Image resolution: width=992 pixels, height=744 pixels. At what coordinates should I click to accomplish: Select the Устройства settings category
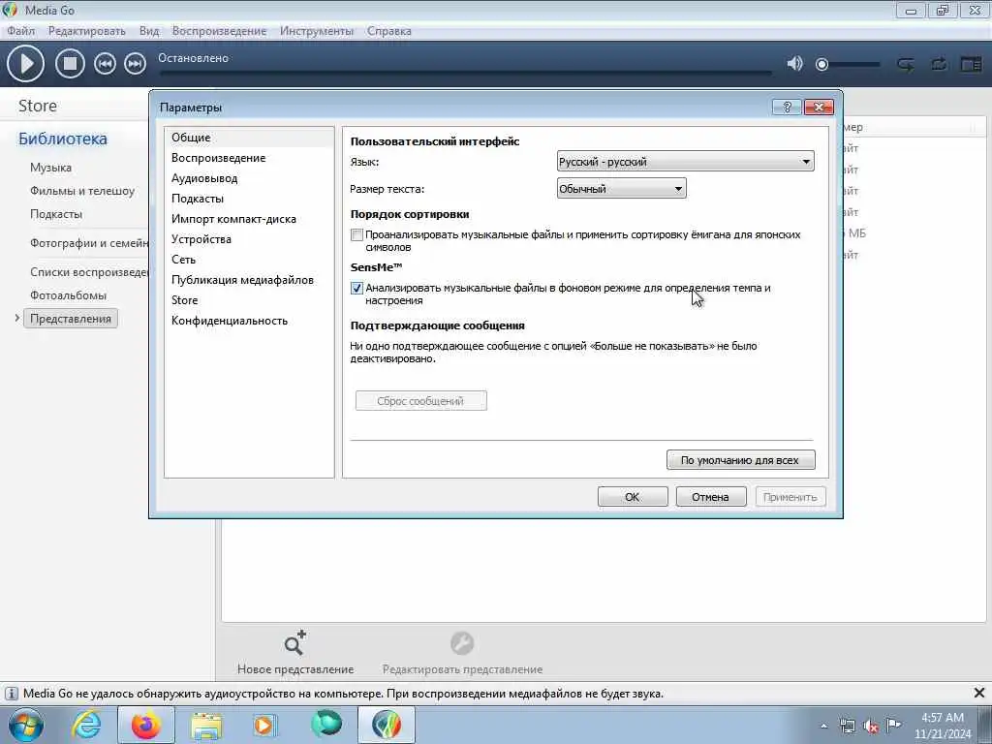pos(249,239)
